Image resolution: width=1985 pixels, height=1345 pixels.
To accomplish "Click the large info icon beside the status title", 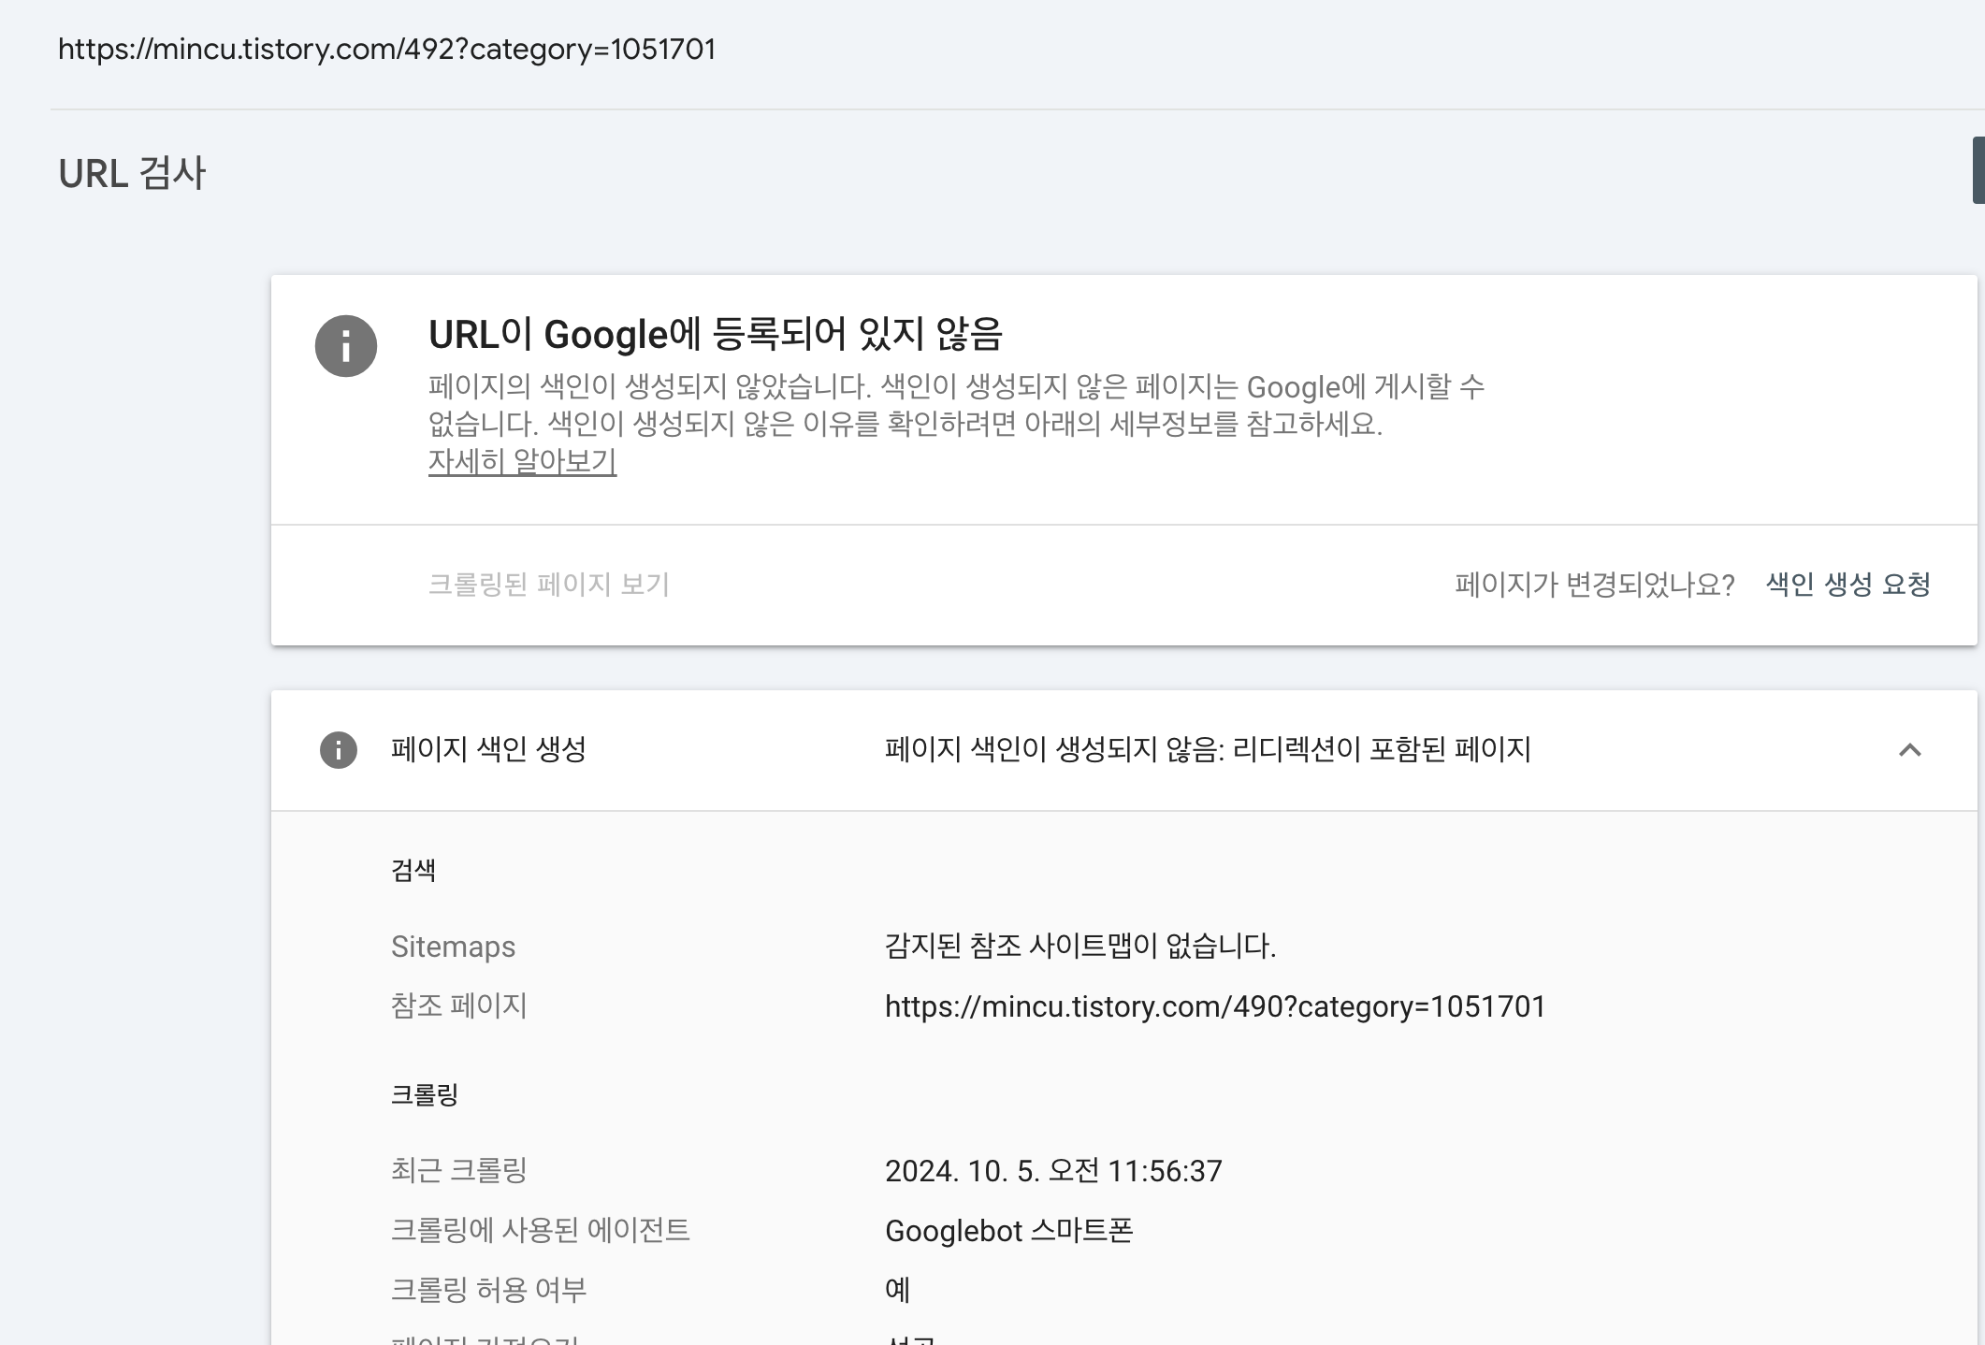I will (x=345, y=346).
